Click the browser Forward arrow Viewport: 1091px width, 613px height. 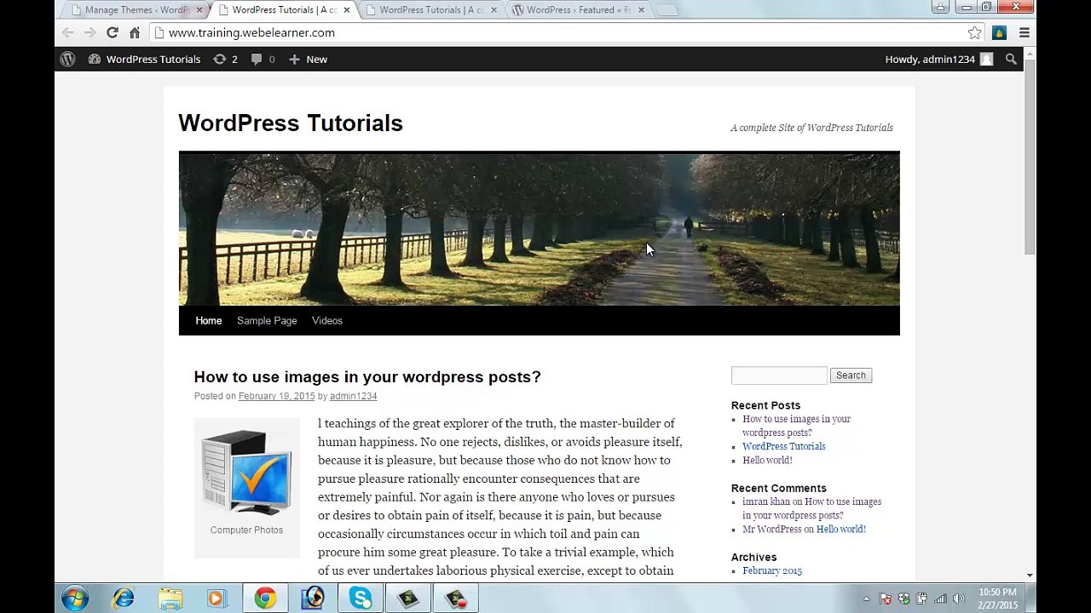tap(89, 32)
